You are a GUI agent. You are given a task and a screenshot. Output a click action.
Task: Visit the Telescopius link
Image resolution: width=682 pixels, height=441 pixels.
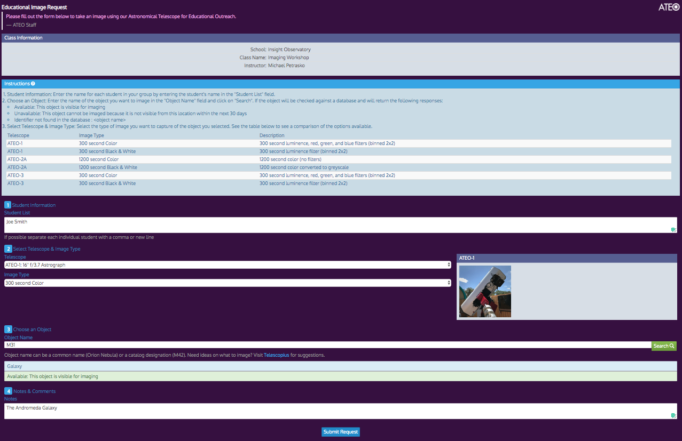click(x=276, y=355)
